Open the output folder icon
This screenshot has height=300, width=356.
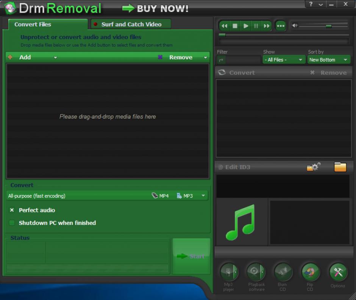click(x=340, y=167)
